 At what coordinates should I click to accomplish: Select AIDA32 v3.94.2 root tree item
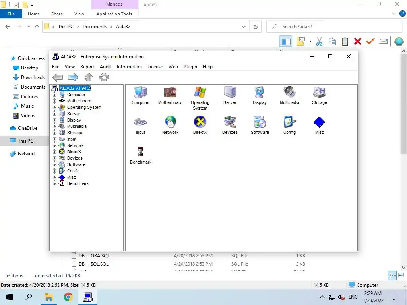pos(75,88)
